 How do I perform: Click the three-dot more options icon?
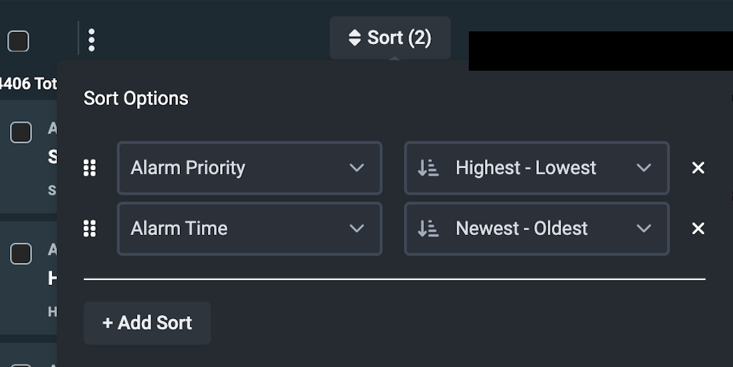click(x=92, y=40)
